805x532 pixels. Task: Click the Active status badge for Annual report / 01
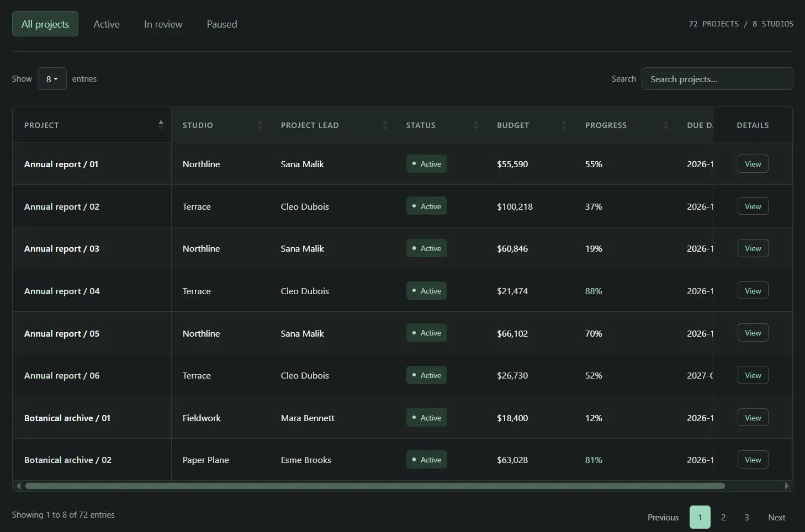click(427, 164)
